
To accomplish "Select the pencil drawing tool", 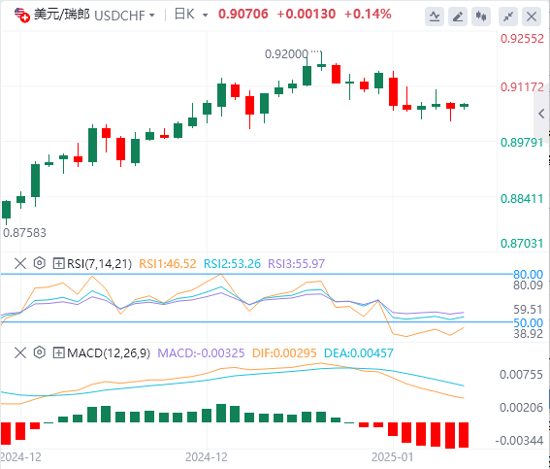I will (x=458, y=17).
